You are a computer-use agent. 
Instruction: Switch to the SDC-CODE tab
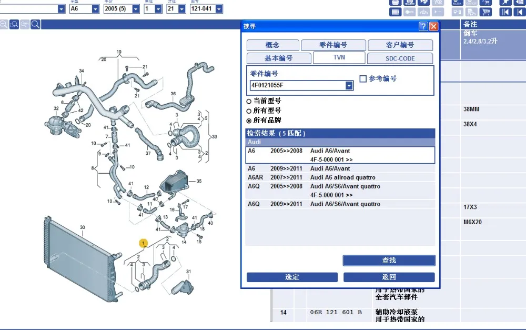tap(400, 58)
